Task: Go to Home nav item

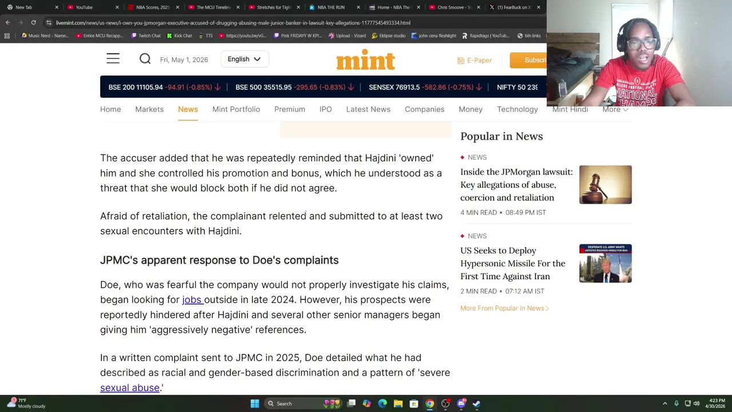Action: click(110, 109)
